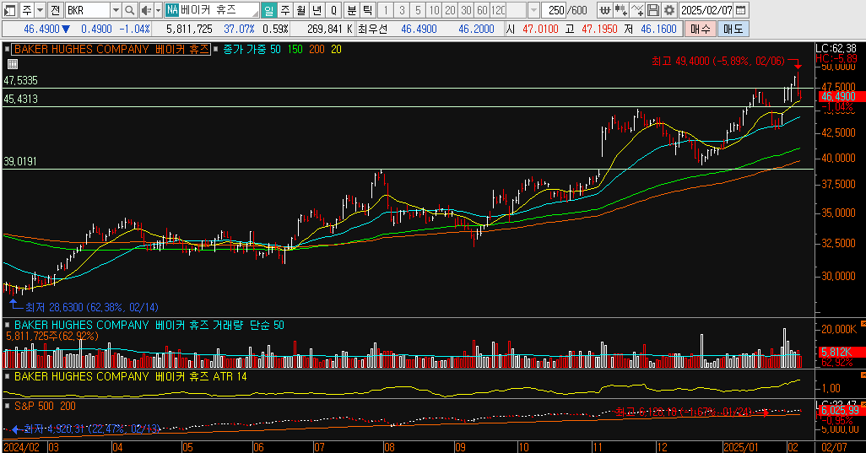Open chart settings gear icon

click(x=668, y=10)
